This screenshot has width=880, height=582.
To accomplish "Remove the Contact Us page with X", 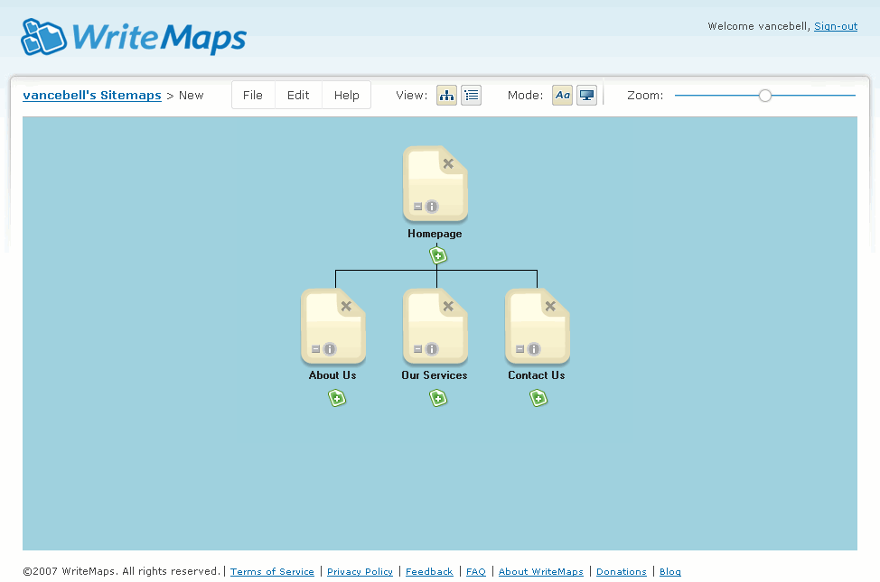I will pyautogui.click(x=550, y=306).
